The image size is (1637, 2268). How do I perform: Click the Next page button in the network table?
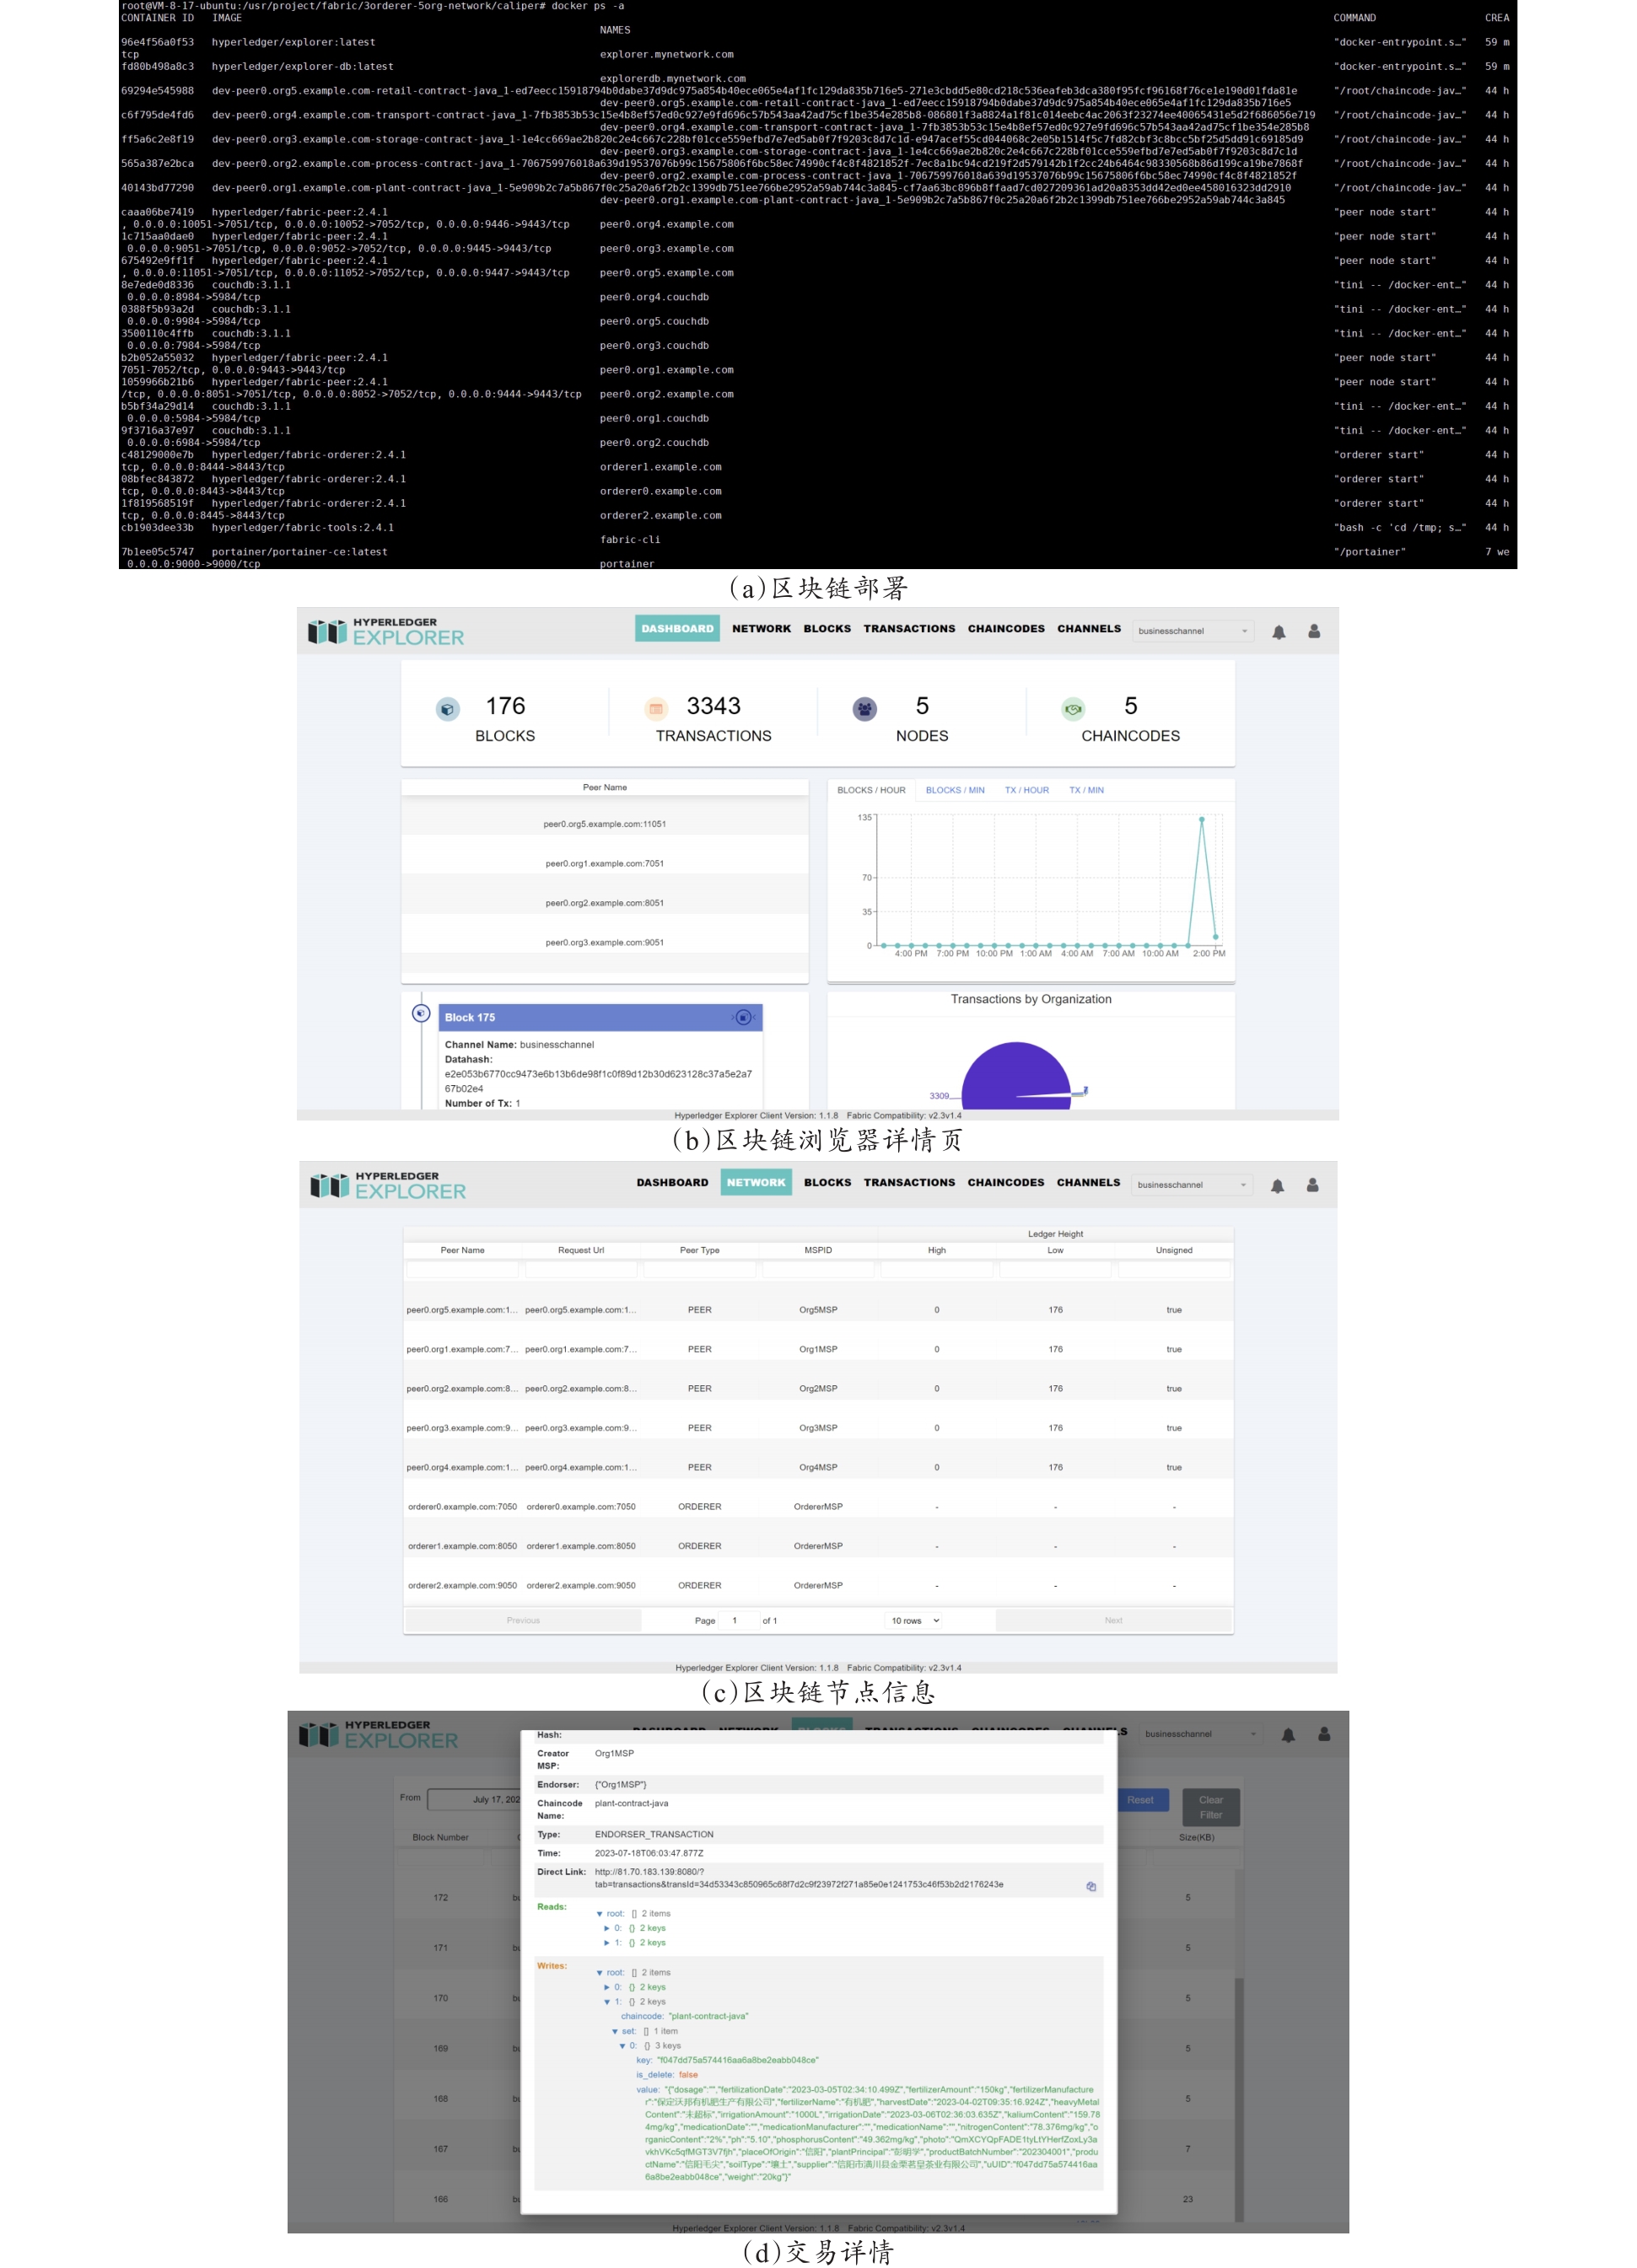coord(1113,1621)
